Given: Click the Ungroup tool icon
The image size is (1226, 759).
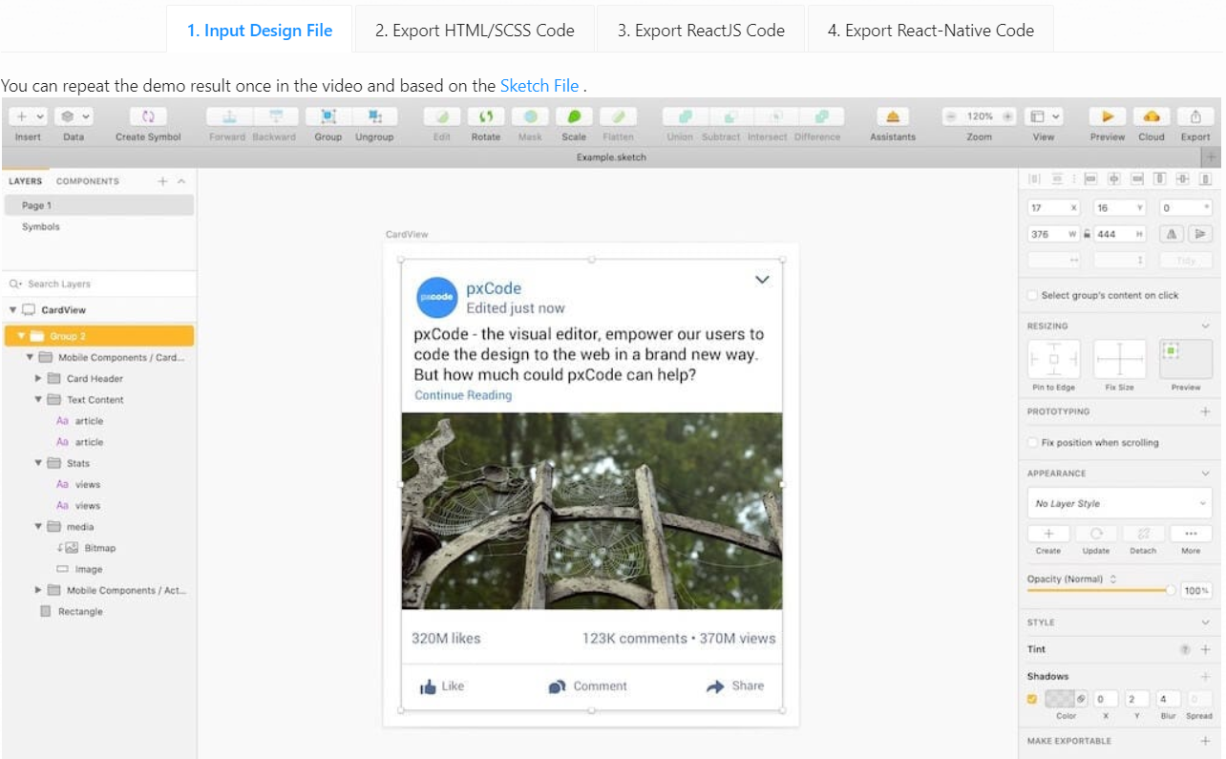Looking at the screenshot, I should [374, 116].
